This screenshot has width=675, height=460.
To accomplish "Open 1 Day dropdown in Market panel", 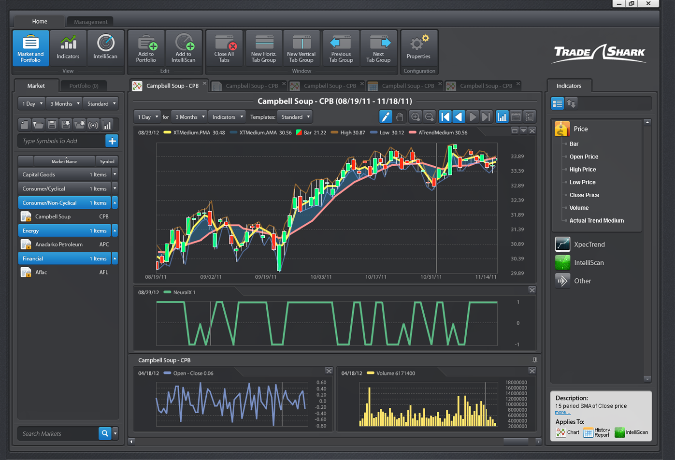I will (32, 103).
